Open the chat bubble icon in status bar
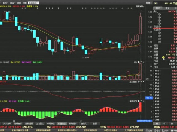This screenshot has width=177, height=132. tap(172, 131)
